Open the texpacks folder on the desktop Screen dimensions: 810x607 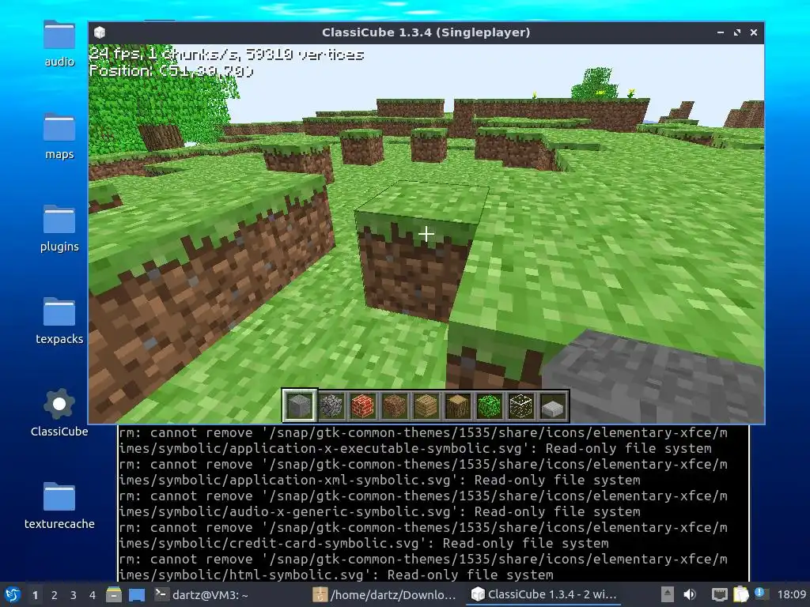59,321
